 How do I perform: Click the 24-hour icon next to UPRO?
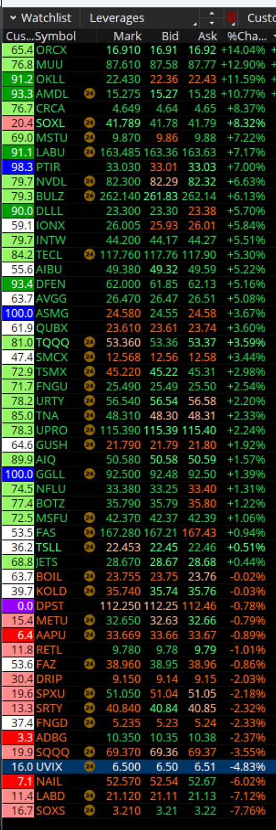click(x=90, y=430)
